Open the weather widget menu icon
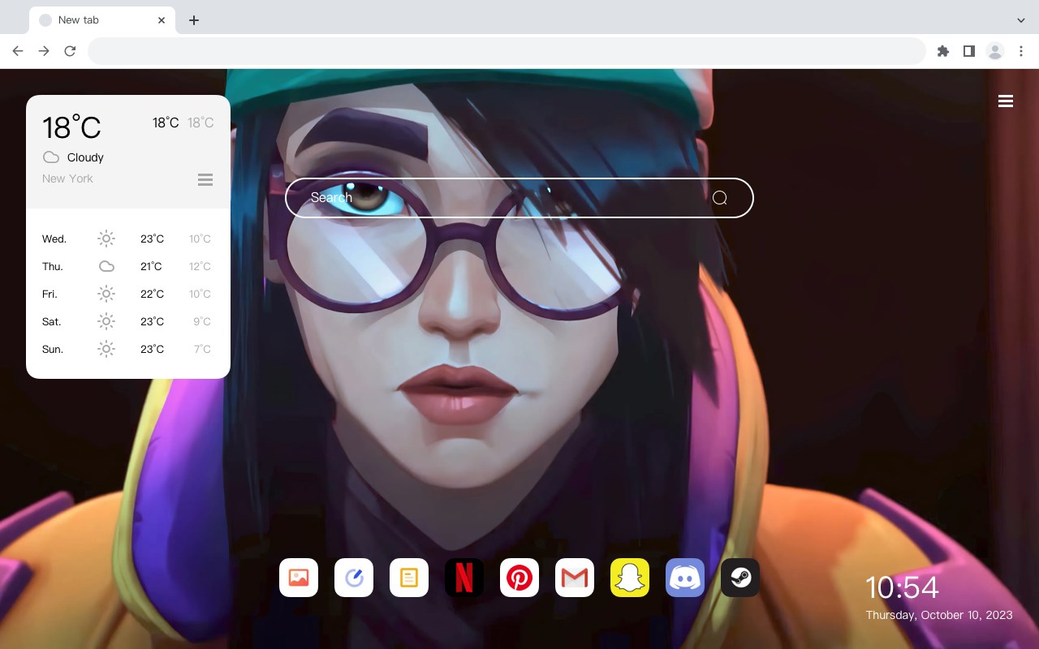Viewport: 1039px width, 649px height. 205,179
